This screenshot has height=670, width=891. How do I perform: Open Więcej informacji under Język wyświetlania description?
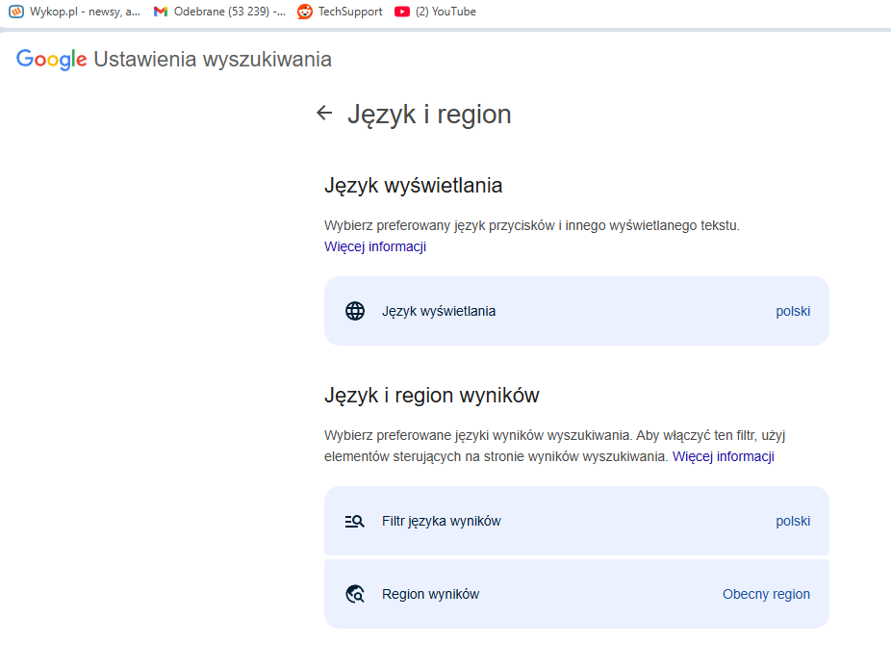375,246
